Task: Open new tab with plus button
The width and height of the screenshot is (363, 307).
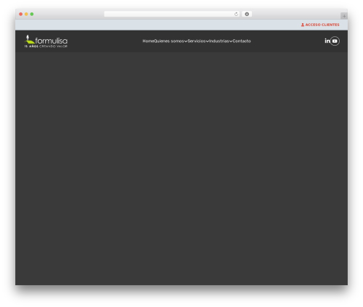Action: 344,16
